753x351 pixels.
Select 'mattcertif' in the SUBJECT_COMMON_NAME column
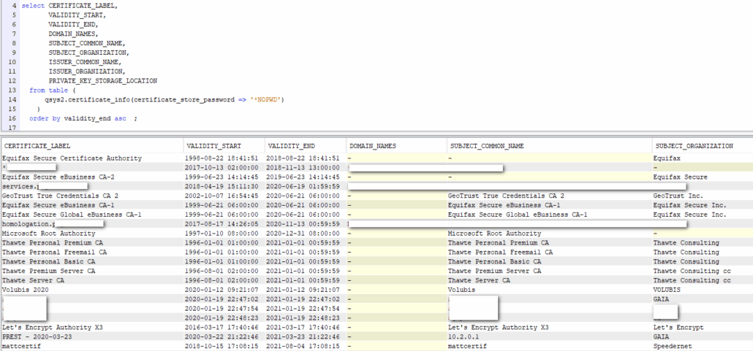pos(466,346)
